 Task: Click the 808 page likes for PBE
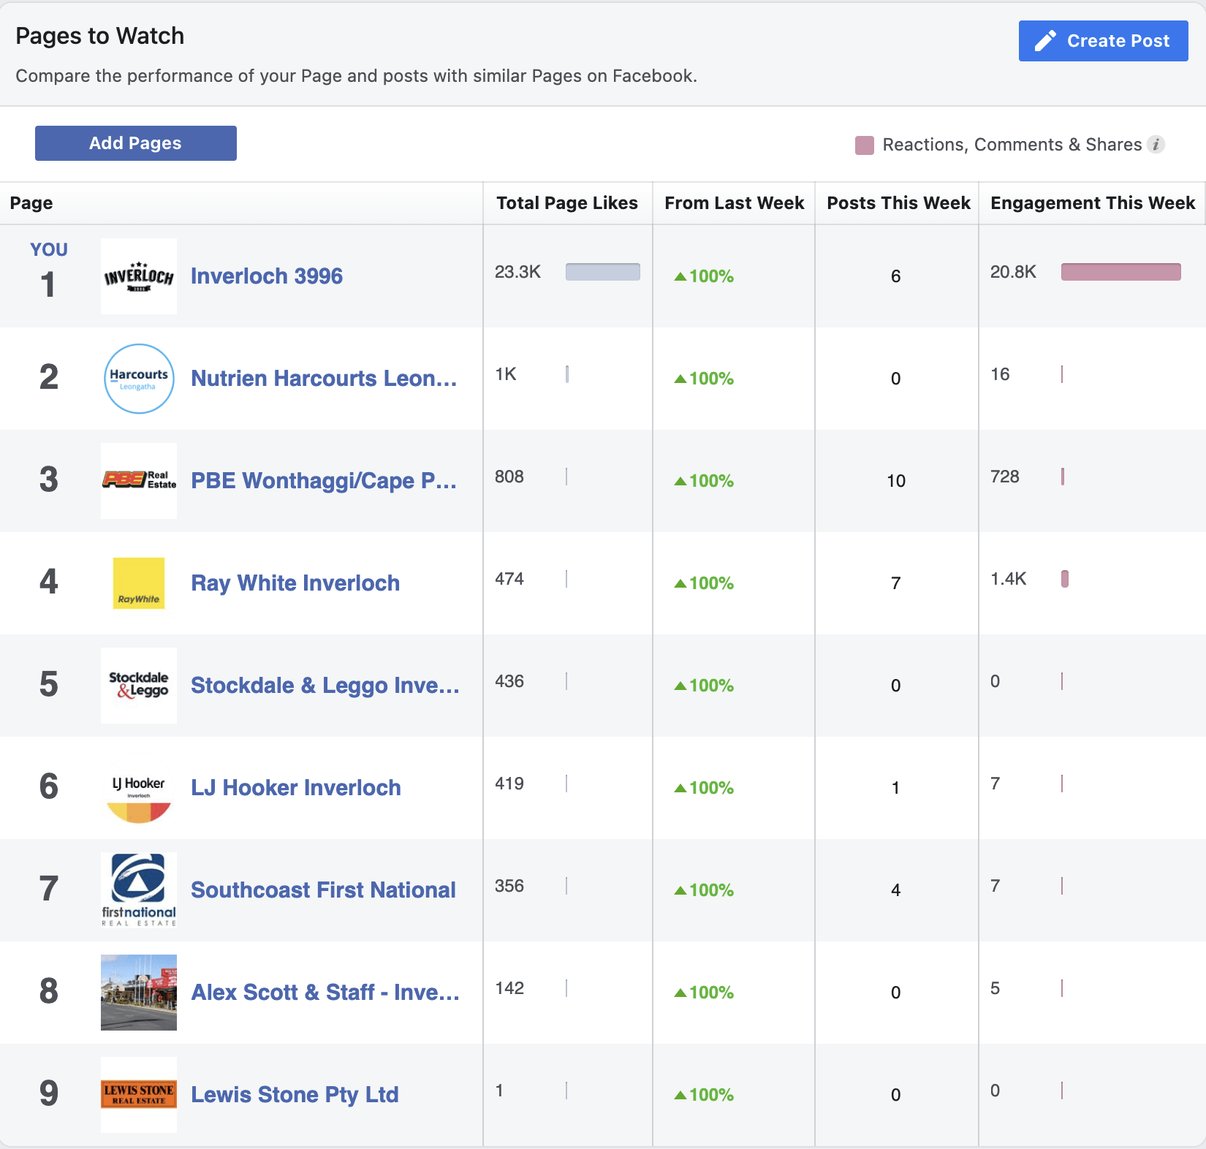(x=509, y=477)
